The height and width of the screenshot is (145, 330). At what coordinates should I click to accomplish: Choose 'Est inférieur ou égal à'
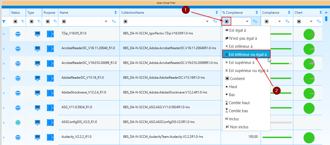246,54
